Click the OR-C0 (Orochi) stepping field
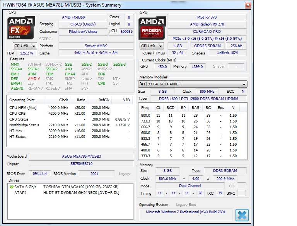The height and width of the screenshot is (226, 297). point(83,24)
